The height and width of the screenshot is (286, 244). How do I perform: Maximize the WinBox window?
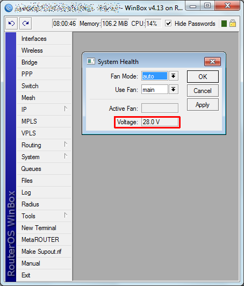click(x=207, y=5)
